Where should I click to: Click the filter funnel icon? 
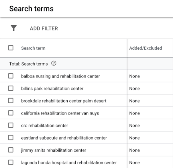[x=13, y=28]
